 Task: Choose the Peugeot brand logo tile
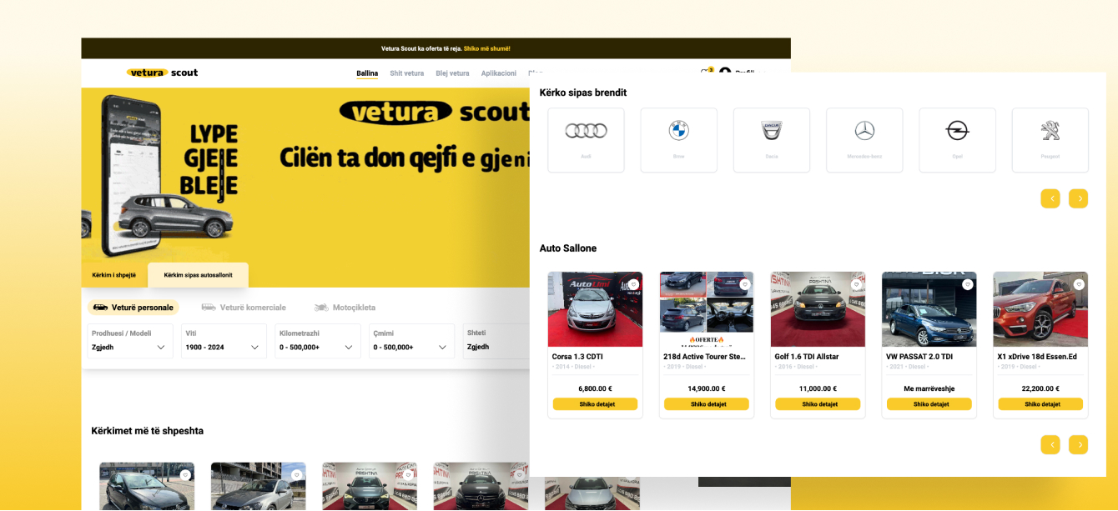point(1050,140)
